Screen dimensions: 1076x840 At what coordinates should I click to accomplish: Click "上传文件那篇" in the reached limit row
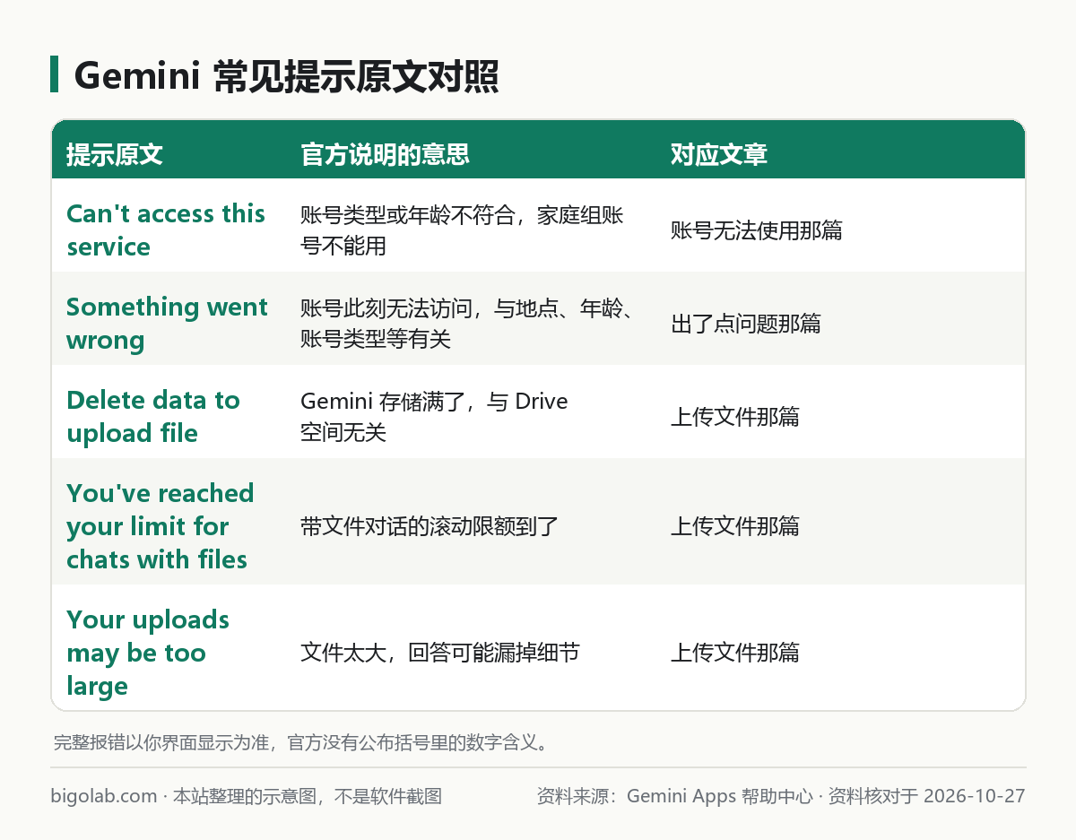tap(735, 526)
